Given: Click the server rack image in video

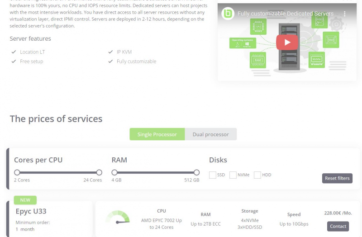Looking at the screenshot, I should click(x=289, y=47).
